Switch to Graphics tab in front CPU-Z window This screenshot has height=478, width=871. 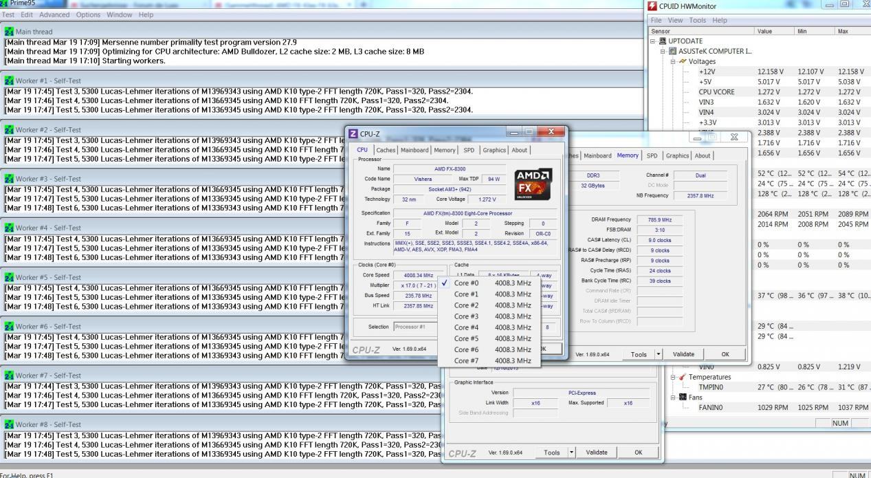coord(494,150)
